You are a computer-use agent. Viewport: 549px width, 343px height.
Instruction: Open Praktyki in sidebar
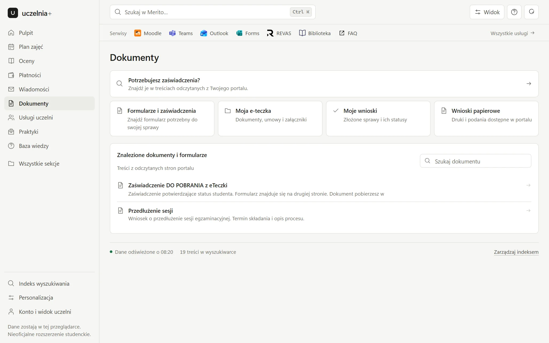(x=50, y=132)
